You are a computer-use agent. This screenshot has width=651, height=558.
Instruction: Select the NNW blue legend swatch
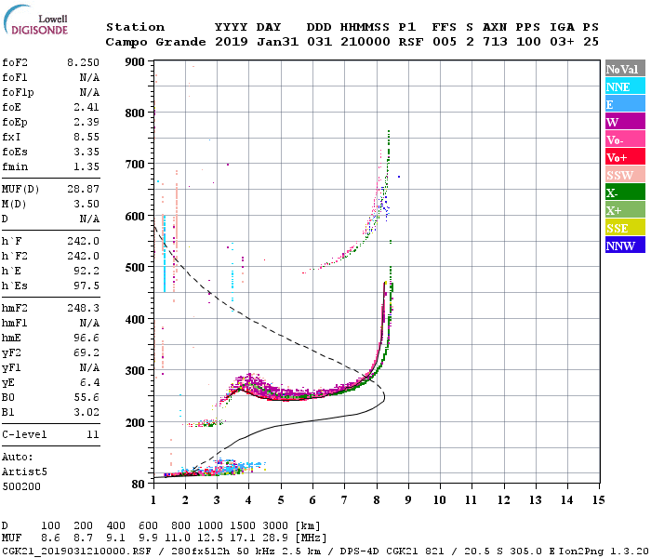(x=625, y=246)
